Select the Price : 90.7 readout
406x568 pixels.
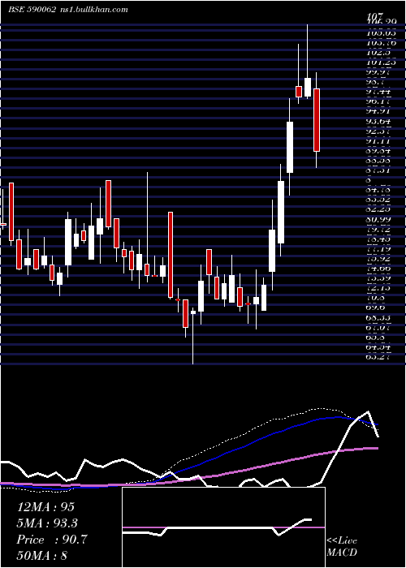pyautogui.click(x=52, y=540)
